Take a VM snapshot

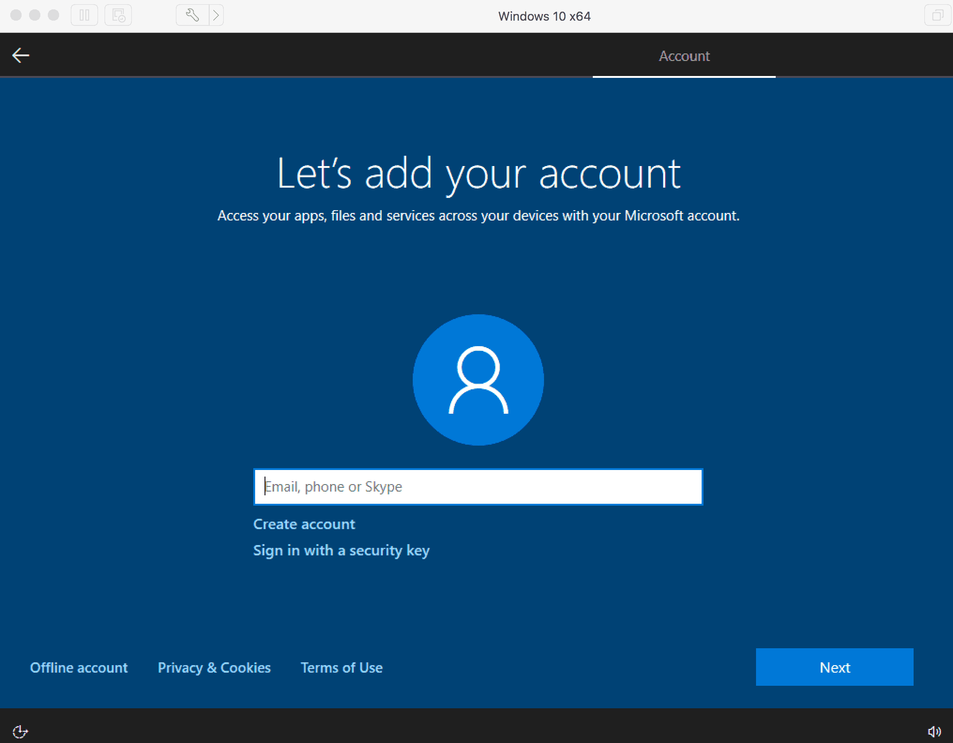pyautogui.click(x=118, y=15)
